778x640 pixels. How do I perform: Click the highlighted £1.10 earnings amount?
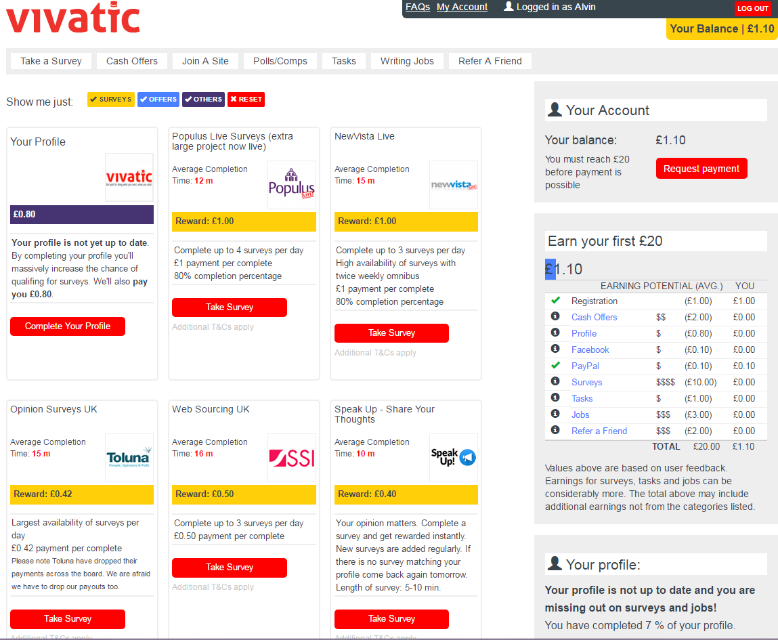(563, 269)
